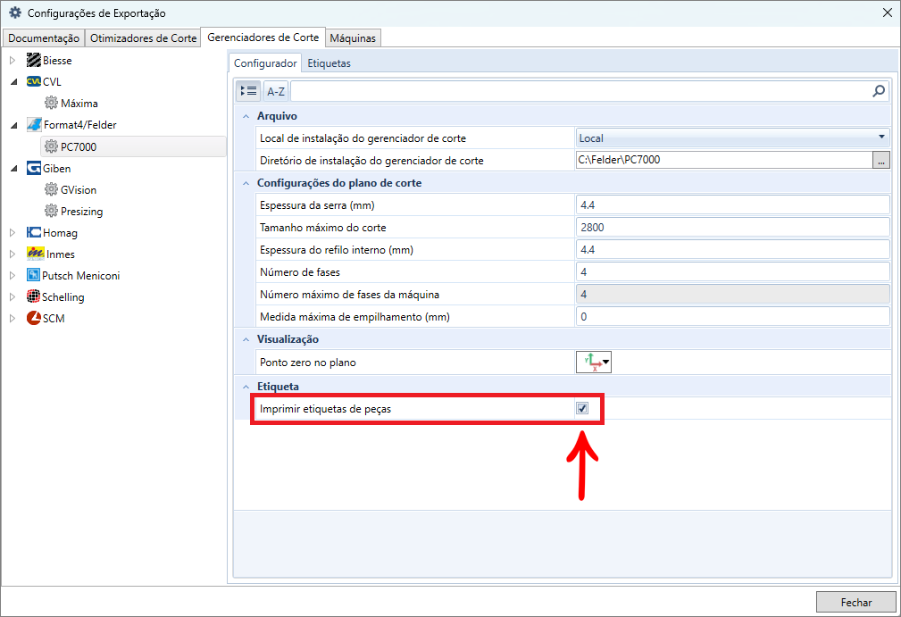The image size is (901, 617).
Task: Click the SCM logo icon
Action: coord(33,318)
